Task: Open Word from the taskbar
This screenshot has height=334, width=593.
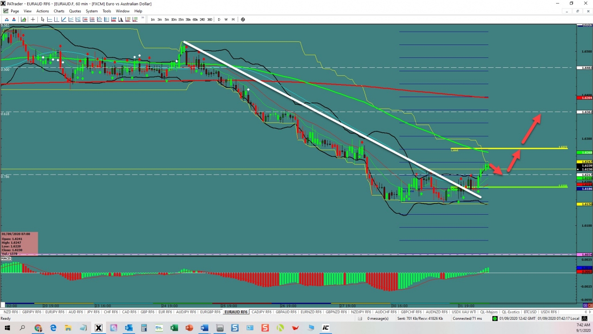Action: 204,328
